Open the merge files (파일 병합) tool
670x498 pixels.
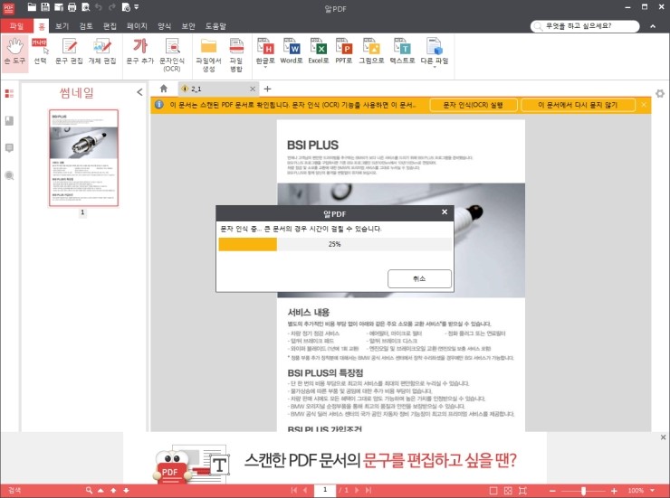click(x=236, y=54)
